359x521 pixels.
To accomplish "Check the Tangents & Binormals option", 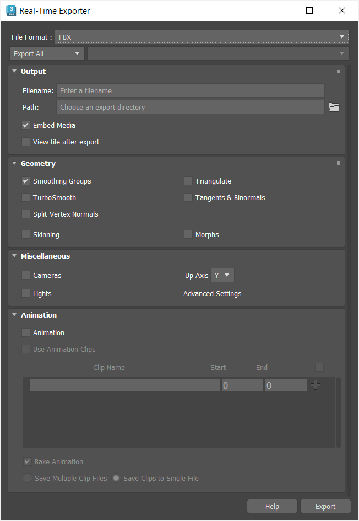I will 188,198.
